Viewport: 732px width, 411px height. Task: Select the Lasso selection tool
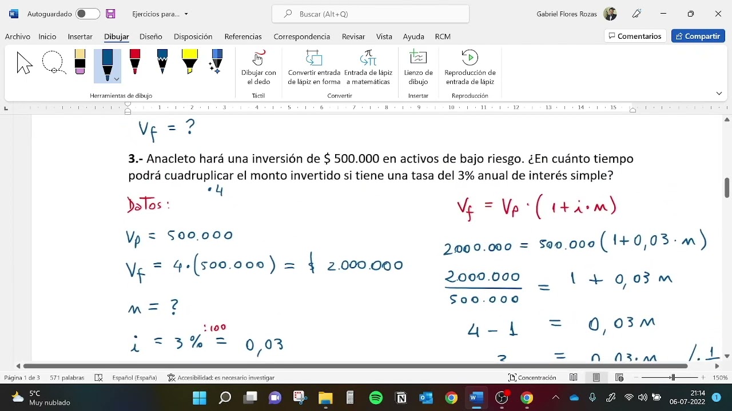pyautogui.click(x=53, y=63)
